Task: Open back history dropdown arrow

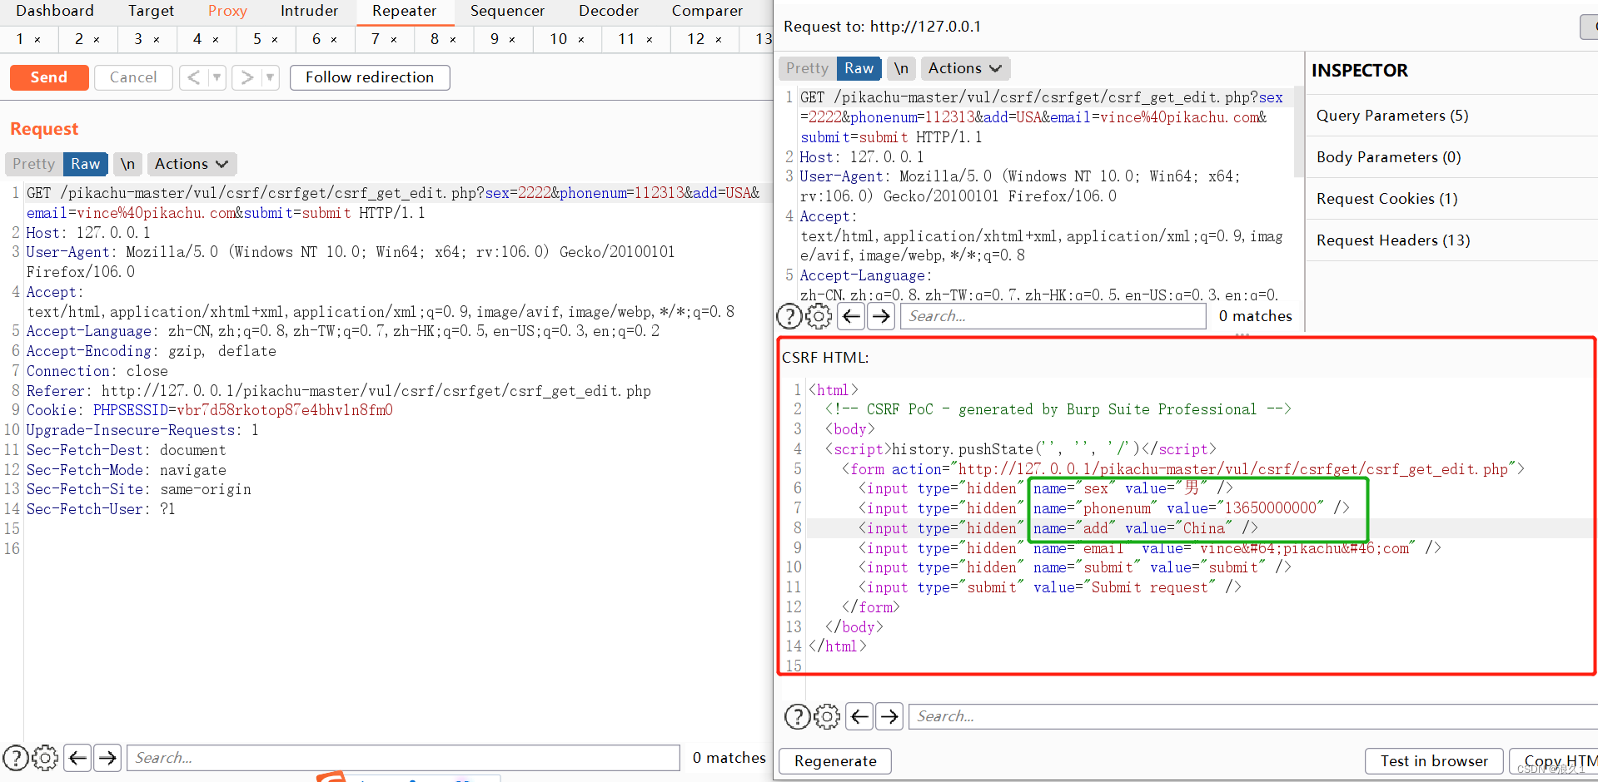Action: tap(217, 77)
